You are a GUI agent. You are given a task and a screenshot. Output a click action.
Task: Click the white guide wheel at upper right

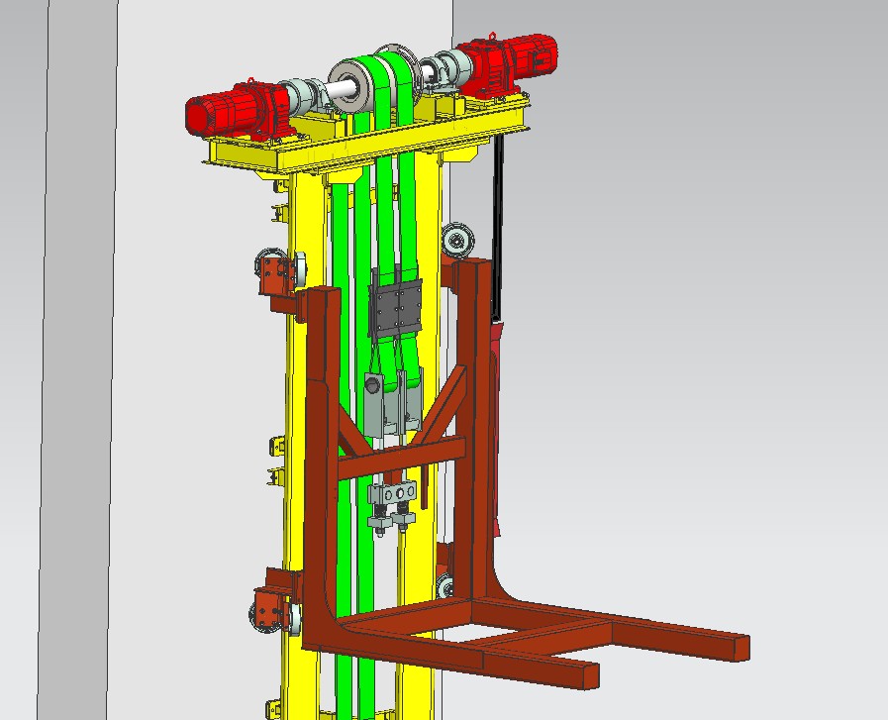tap(456, 241)
